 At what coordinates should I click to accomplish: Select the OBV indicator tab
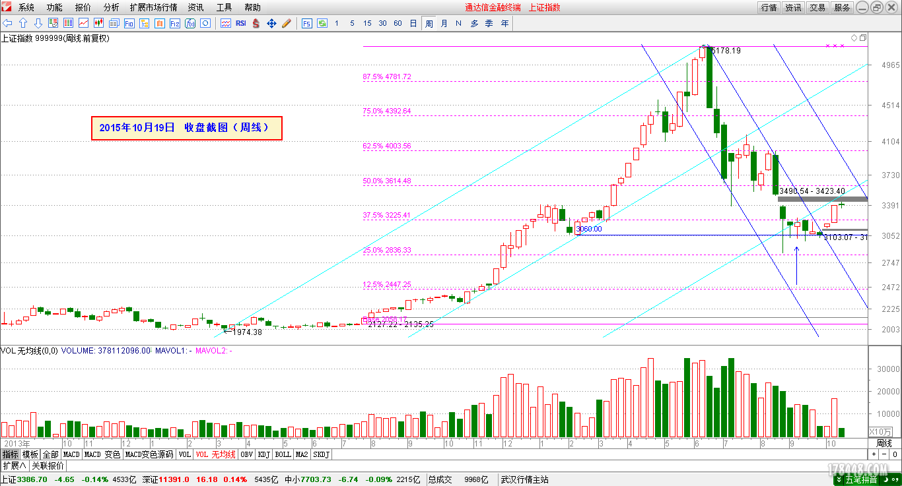246,454
